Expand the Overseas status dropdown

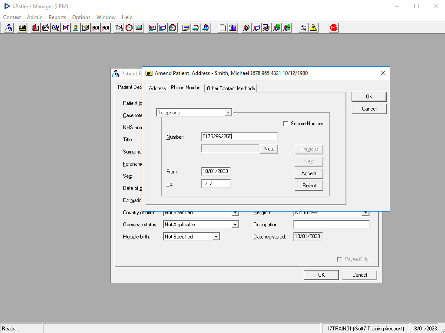pos(235,225)
